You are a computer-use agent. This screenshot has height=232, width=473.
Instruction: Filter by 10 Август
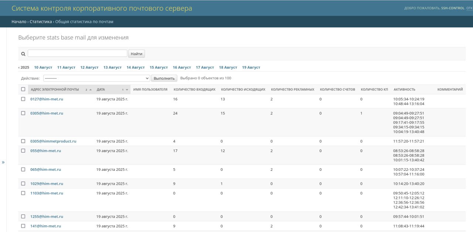(x=43, y=67)
